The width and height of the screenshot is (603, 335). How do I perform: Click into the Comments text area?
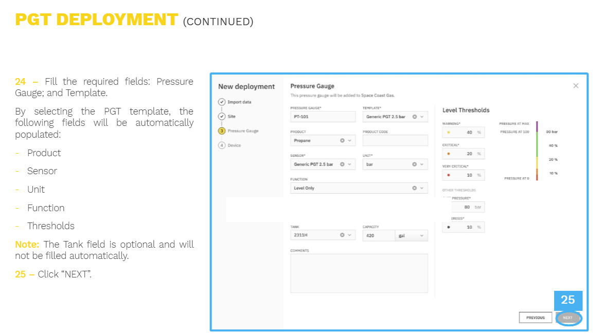pyautogui.click(x=359, y=273)
